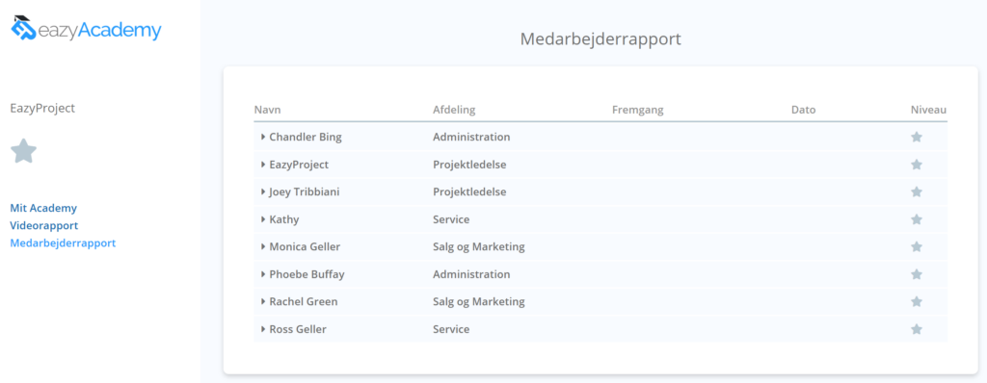Expand the Joey Tribbiani row

tap(263, 191)
